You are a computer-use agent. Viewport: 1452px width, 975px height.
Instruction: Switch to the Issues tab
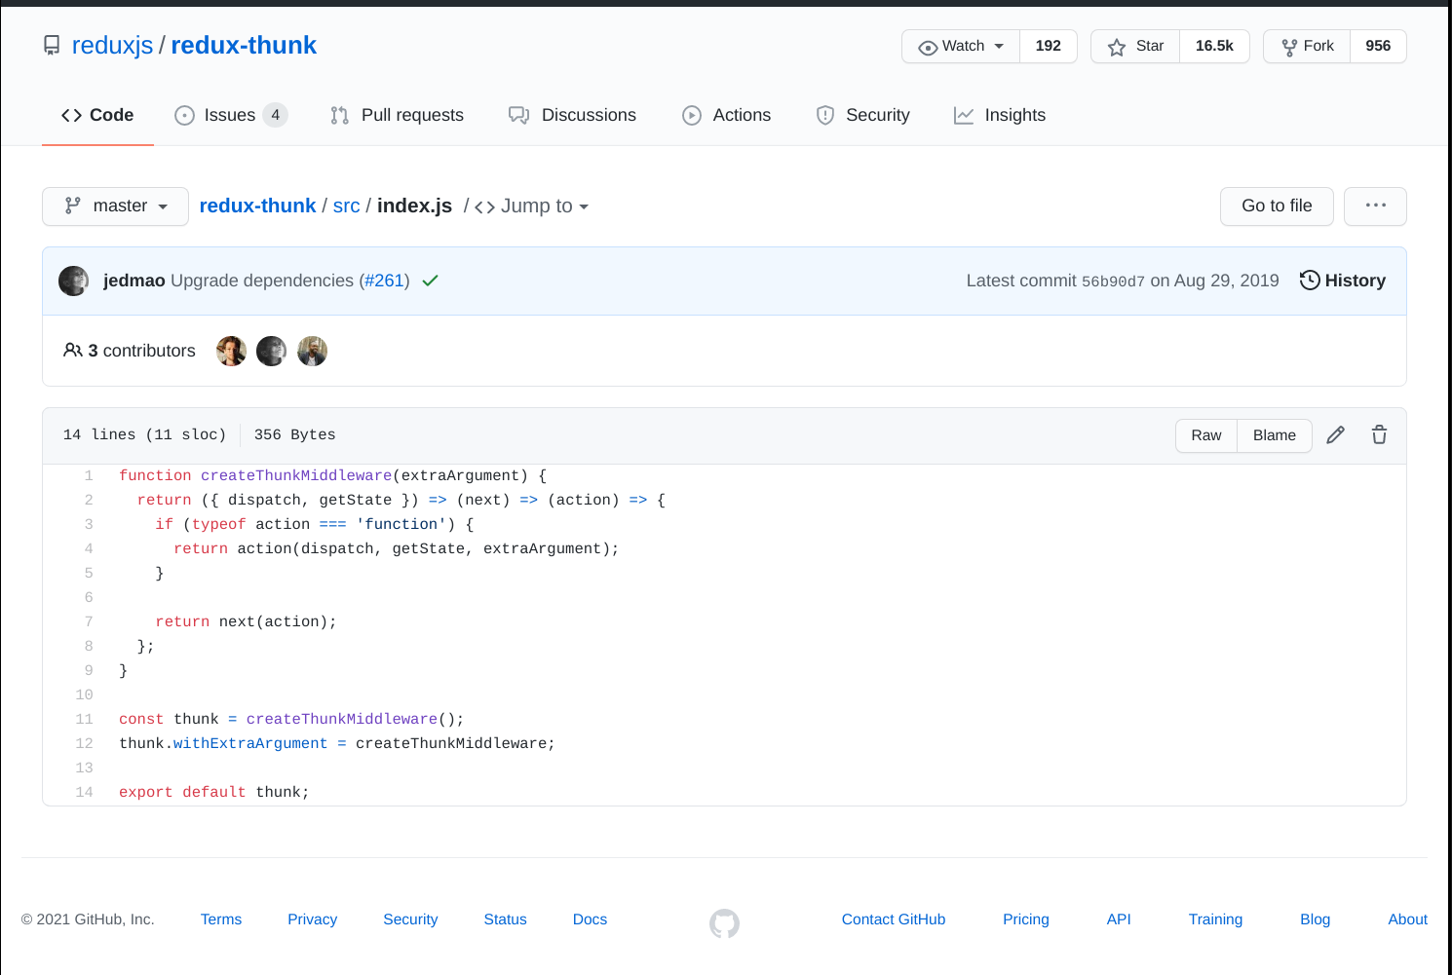pos(231,115)
